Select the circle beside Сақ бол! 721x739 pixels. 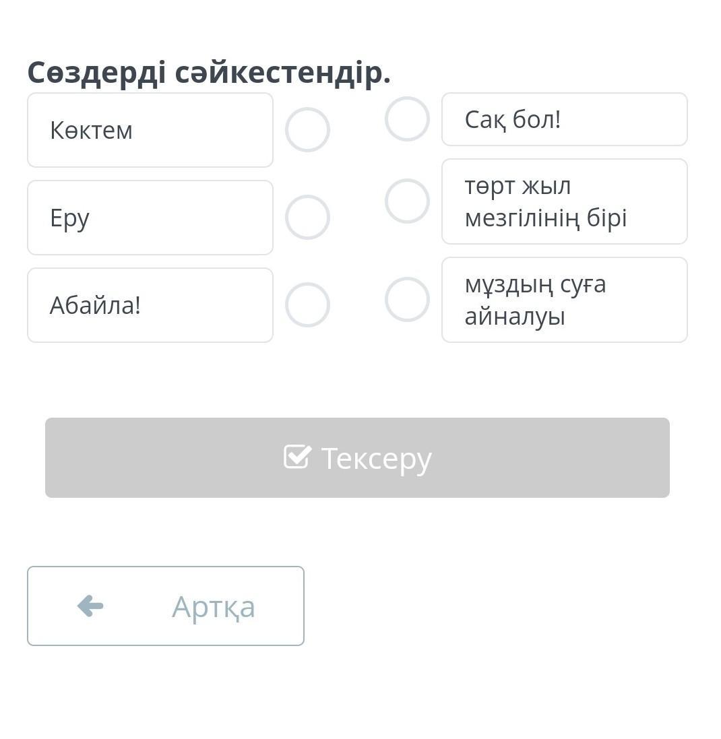[x=407, y=119]
